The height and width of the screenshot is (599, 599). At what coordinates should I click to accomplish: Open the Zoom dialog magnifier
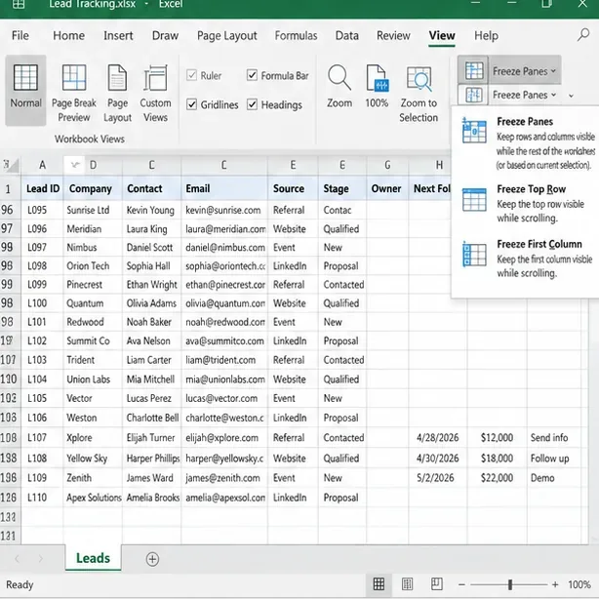(339, 86)
